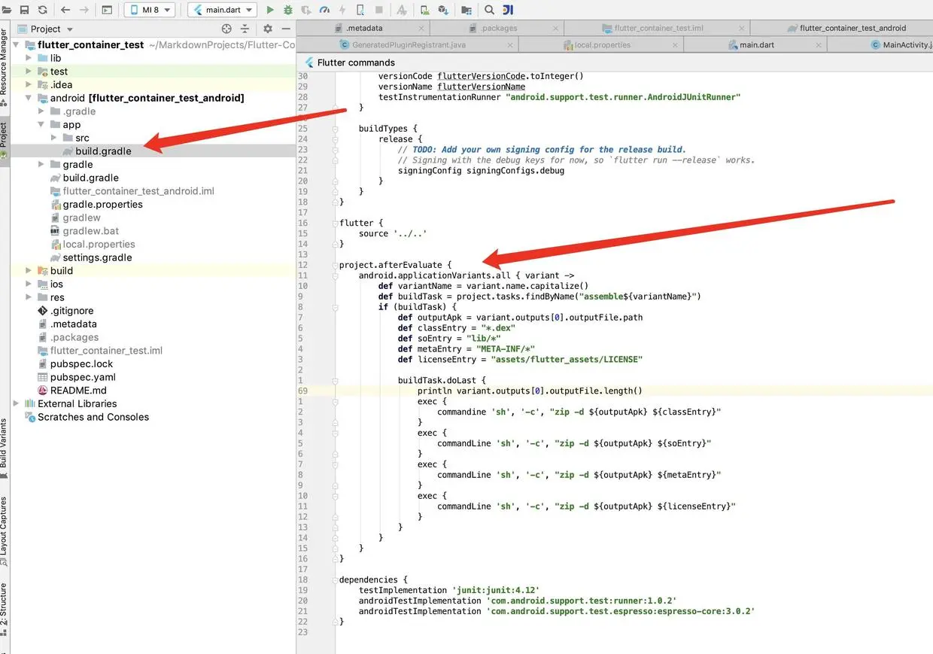Image resolution: width=933 pixels, height=654 pixels.
Task: Select settings.gradle in the project tree
Action: [97, 257]
